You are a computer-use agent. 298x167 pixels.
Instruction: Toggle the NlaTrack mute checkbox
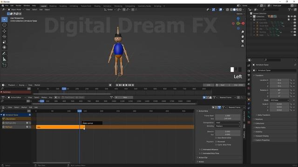27,127
